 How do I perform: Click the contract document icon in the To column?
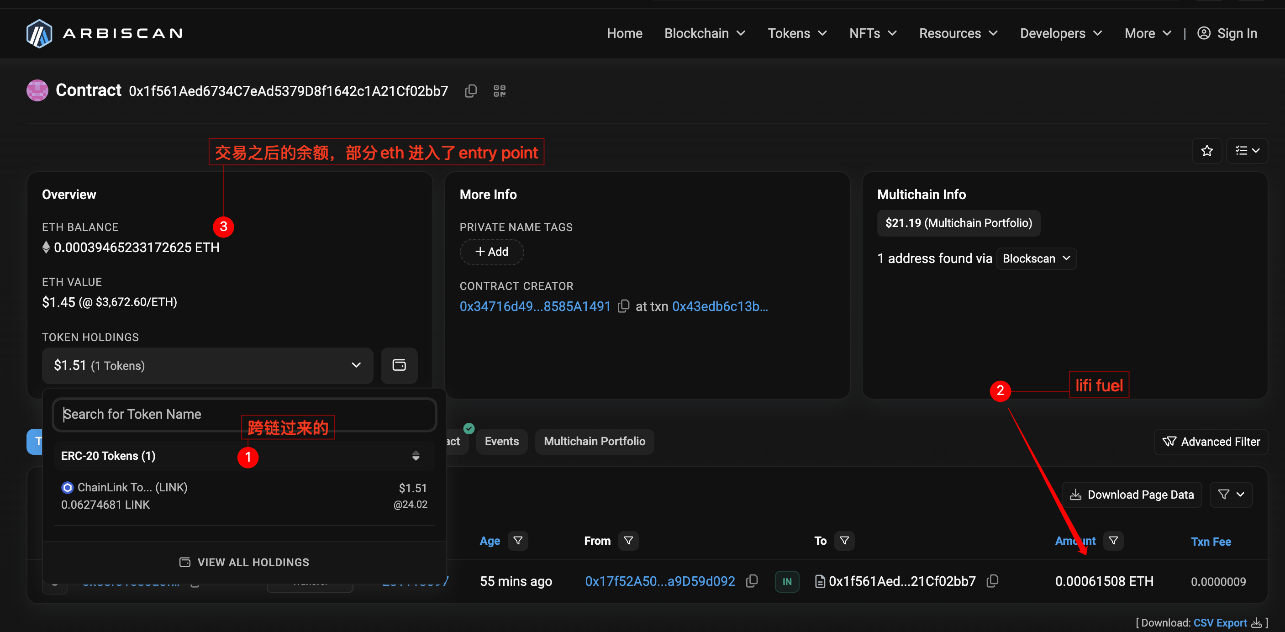819,581
